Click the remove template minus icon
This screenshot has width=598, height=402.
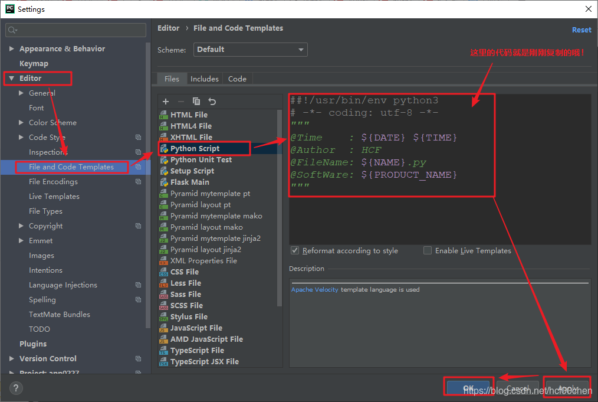point(181,101)
